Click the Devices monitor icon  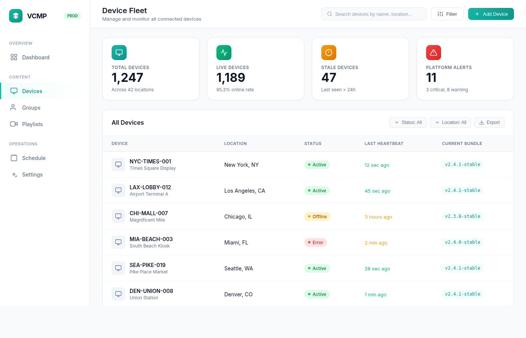coord(14,91)
